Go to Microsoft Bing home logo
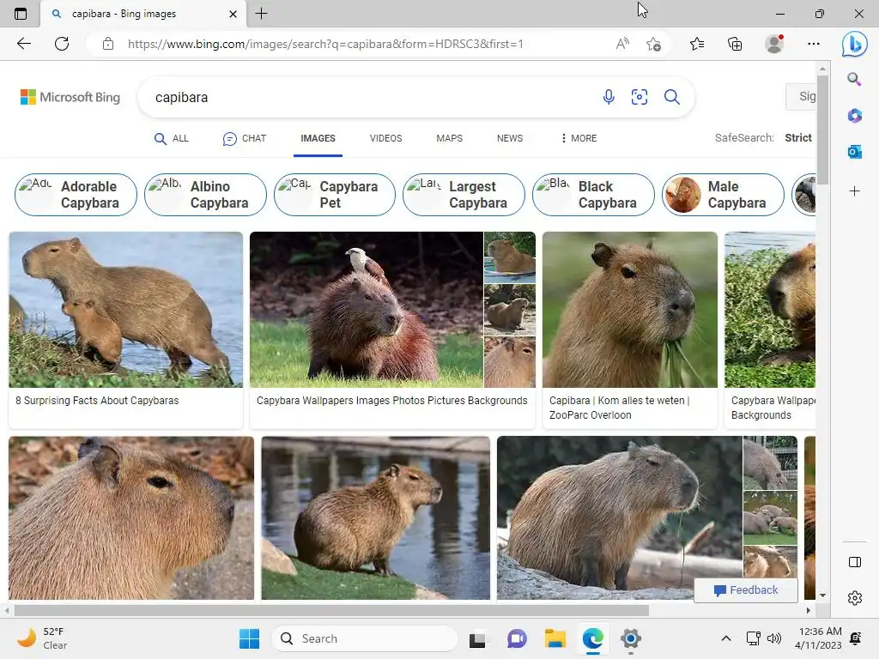The height and width of the screenshot is (659, 879). point(70,97)
